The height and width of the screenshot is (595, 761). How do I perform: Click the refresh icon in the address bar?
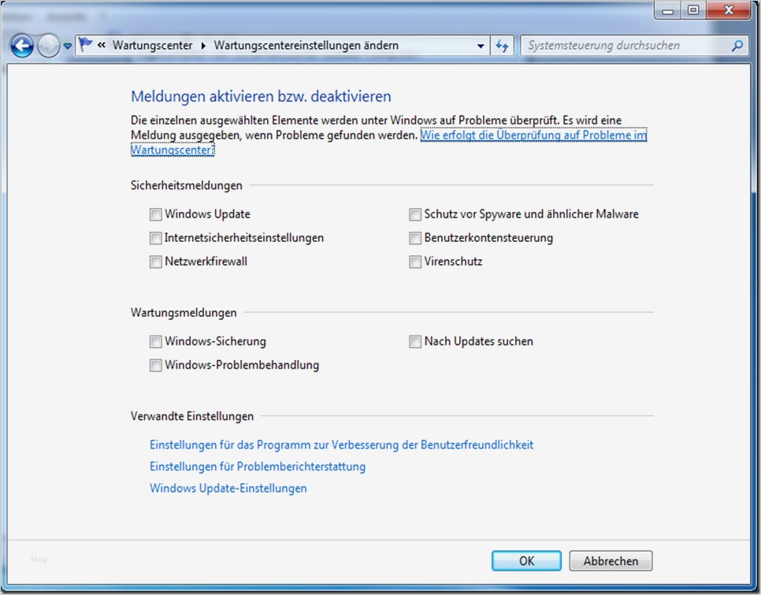coord(503,45)
